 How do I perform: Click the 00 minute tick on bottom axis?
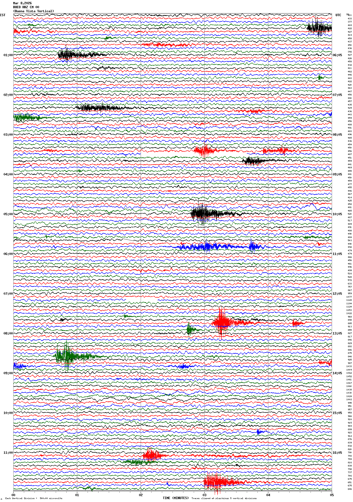coord(14,495)
